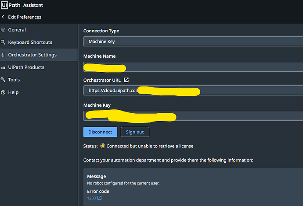Click the Orchestrator Settings sliders icon
Viewport: 303px width, 206px height.
point(3,55)
